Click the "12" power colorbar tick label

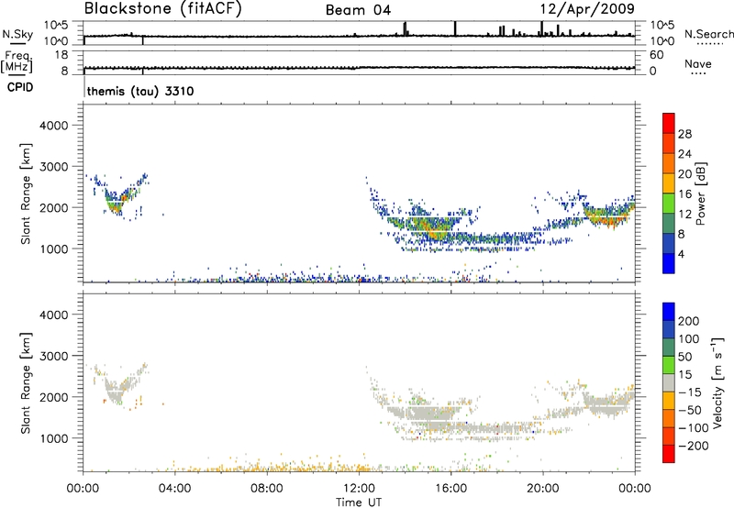tap(684, 215)
